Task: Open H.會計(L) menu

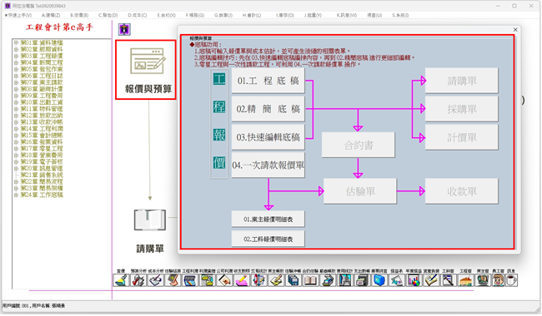Action: 252,15
